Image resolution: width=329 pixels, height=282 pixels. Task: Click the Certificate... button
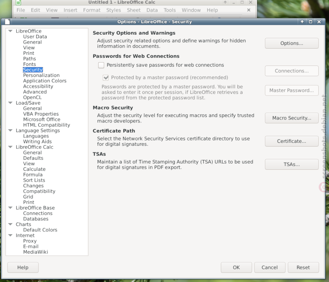[x=292, y=141]
